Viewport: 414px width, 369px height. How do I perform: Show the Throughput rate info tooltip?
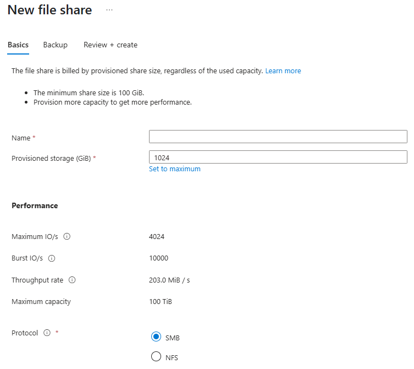(x=72, y=280)
